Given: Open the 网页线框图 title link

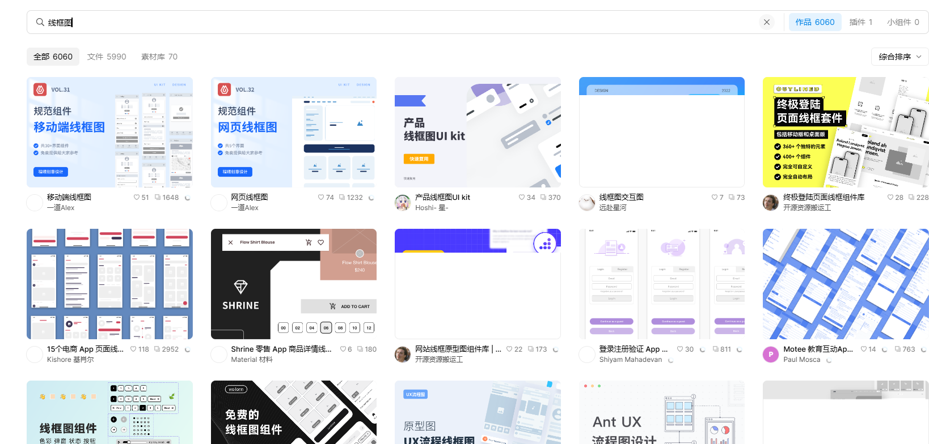Looking at the screenshot, I should tap(250, 197).
